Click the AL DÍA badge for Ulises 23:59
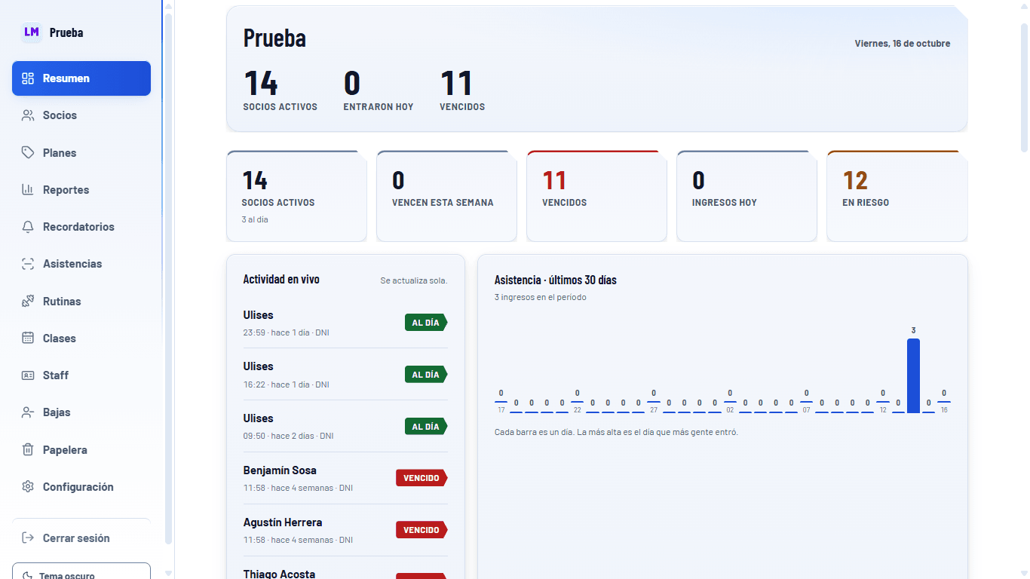Image resolution: width=1030 pixels, height=579 pixels. [426, 323]
